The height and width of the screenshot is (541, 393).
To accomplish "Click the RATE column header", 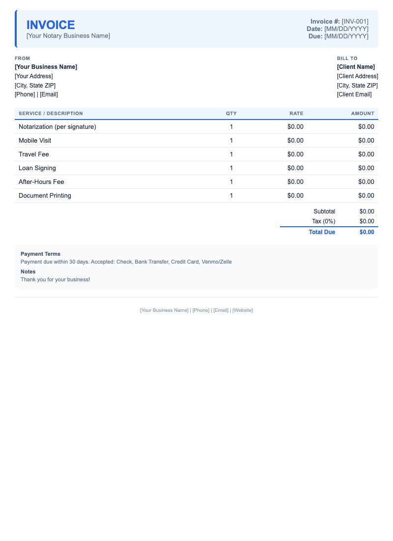I will [297, 114].
